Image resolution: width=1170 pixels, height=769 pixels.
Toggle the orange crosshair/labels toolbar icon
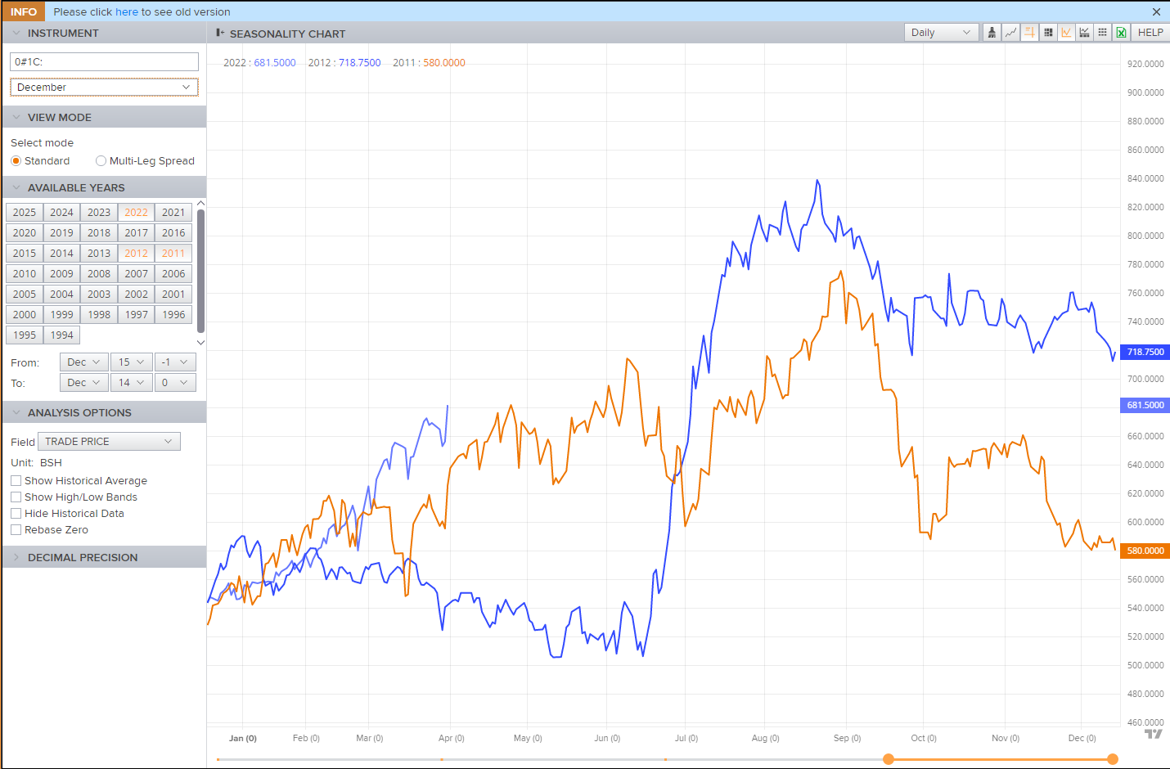[1029, 33]
